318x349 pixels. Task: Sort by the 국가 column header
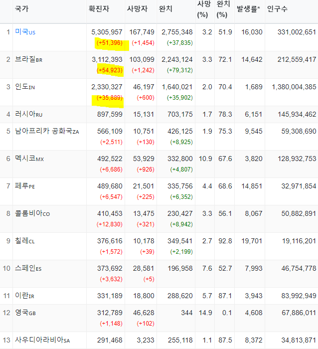[21, 8]
